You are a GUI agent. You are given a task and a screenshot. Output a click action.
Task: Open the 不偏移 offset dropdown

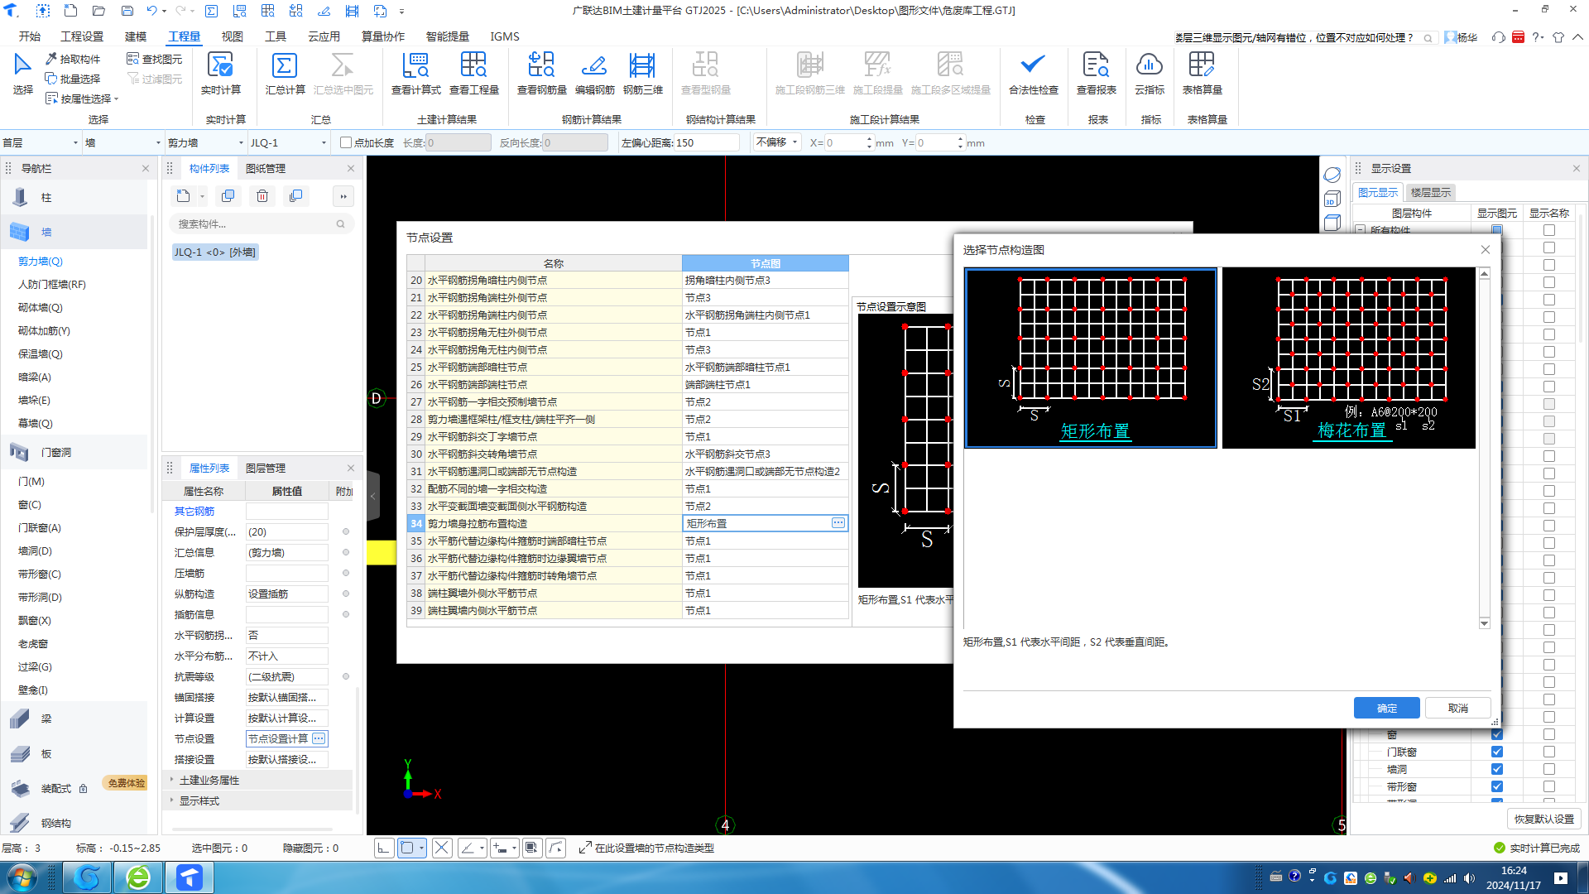(777, 142)
